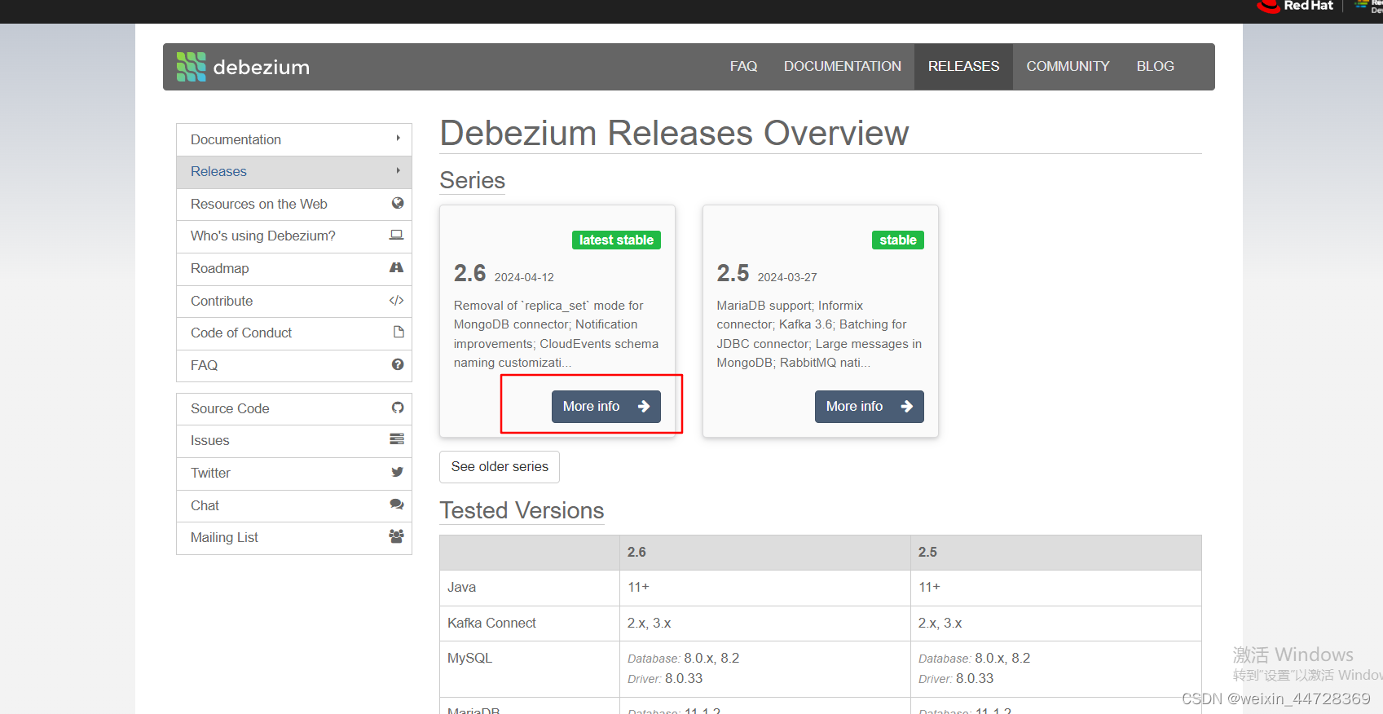The height and width of the screenshot is (714, 1383).
Task: Click the 2024-04-12 release date
Action: (524, 277)
